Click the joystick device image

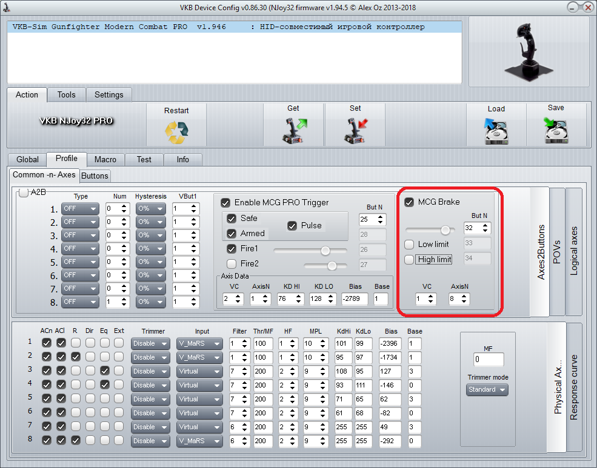point(529,51)
